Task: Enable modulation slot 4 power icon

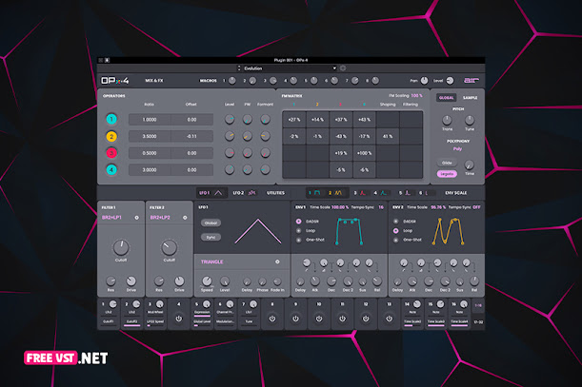Action: pos(179,319)
